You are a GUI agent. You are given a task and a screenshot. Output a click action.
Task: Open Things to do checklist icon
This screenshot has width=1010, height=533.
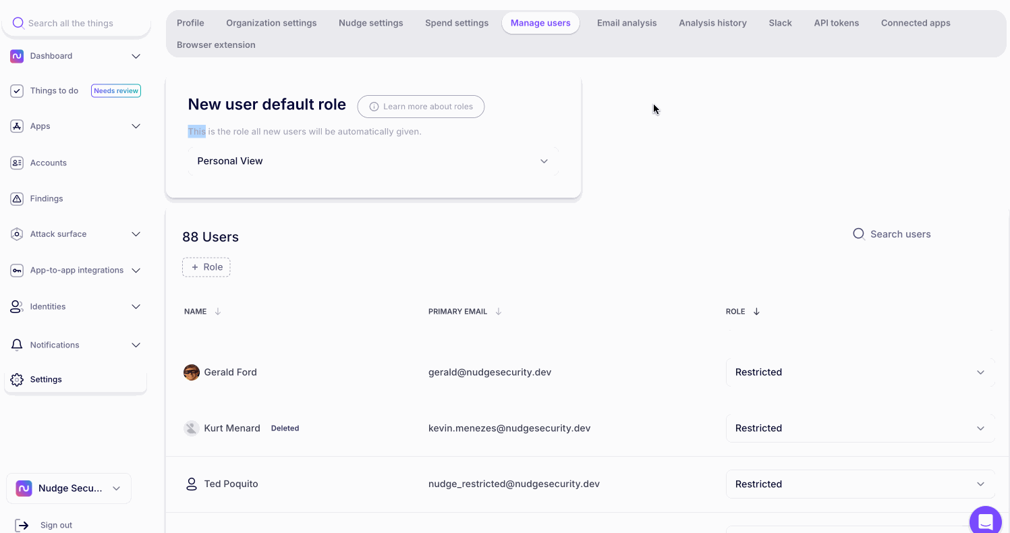tap(17, 91)
